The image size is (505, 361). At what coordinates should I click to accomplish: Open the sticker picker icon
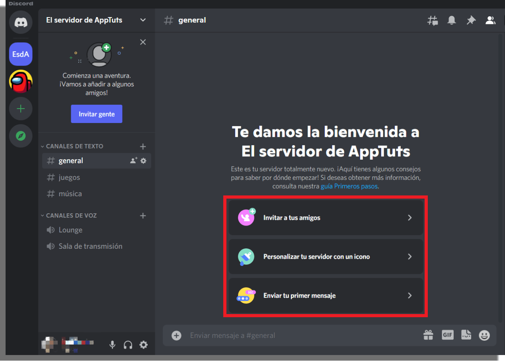tap(466, 335)
